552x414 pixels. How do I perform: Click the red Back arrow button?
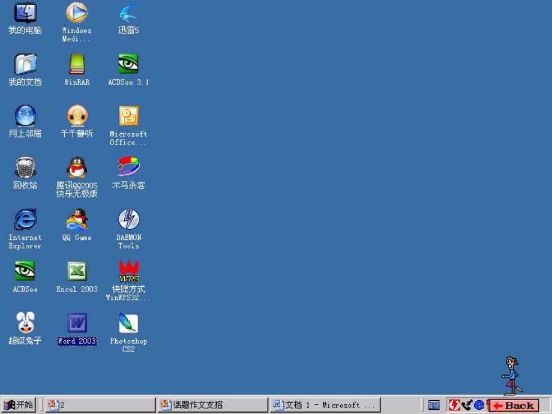click(514, 406)
